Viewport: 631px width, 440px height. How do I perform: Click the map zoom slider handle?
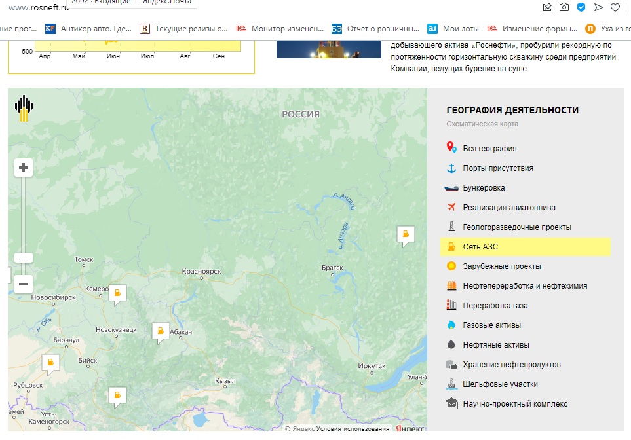pos(24,258)
